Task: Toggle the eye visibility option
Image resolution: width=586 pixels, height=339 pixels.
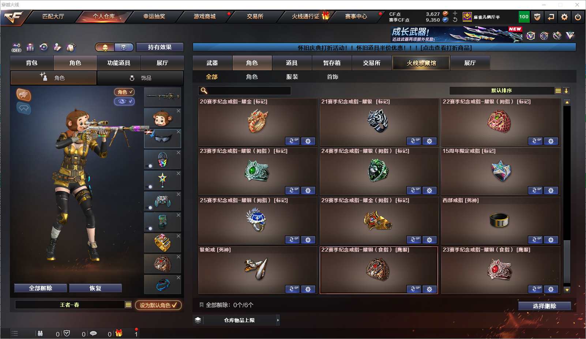Action: (124, 101)
